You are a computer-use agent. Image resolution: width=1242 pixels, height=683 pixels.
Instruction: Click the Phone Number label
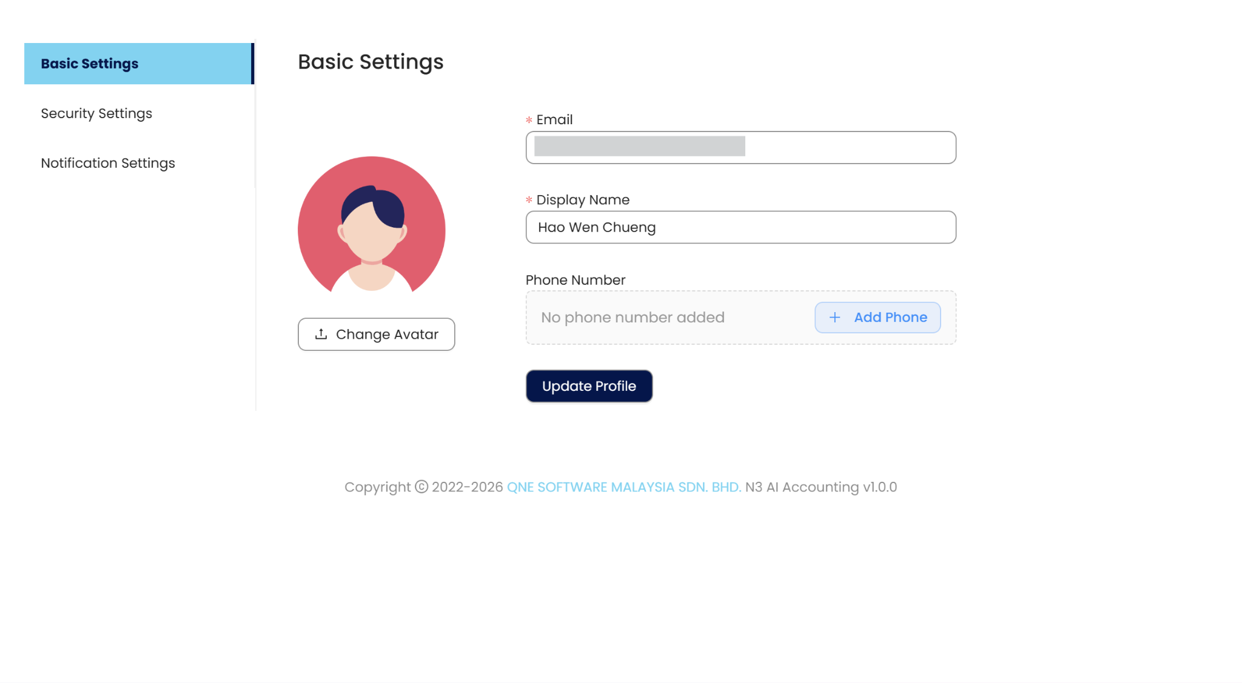pyautogui.click(x=575, y=280)
